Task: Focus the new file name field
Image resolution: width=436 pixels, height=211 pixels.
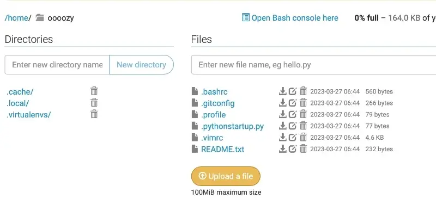Action: coord(314,65)
